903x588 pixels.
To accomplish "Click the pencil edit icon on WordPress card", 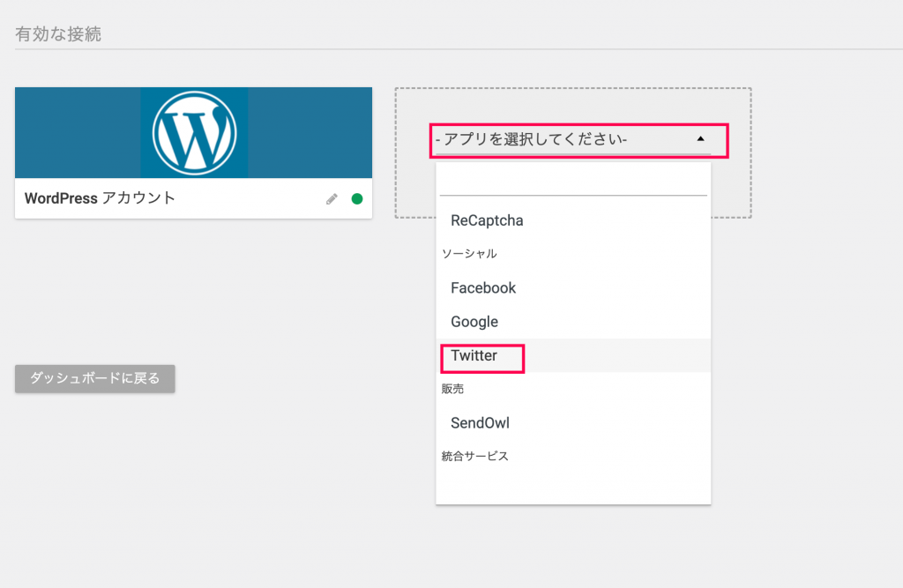I will click(332, 198).
